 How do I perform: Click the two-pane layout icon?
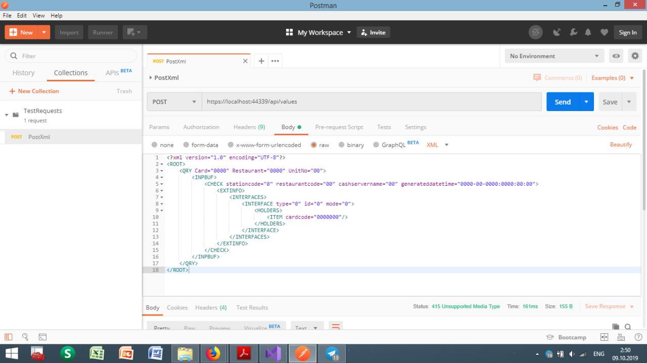[604, 337]
